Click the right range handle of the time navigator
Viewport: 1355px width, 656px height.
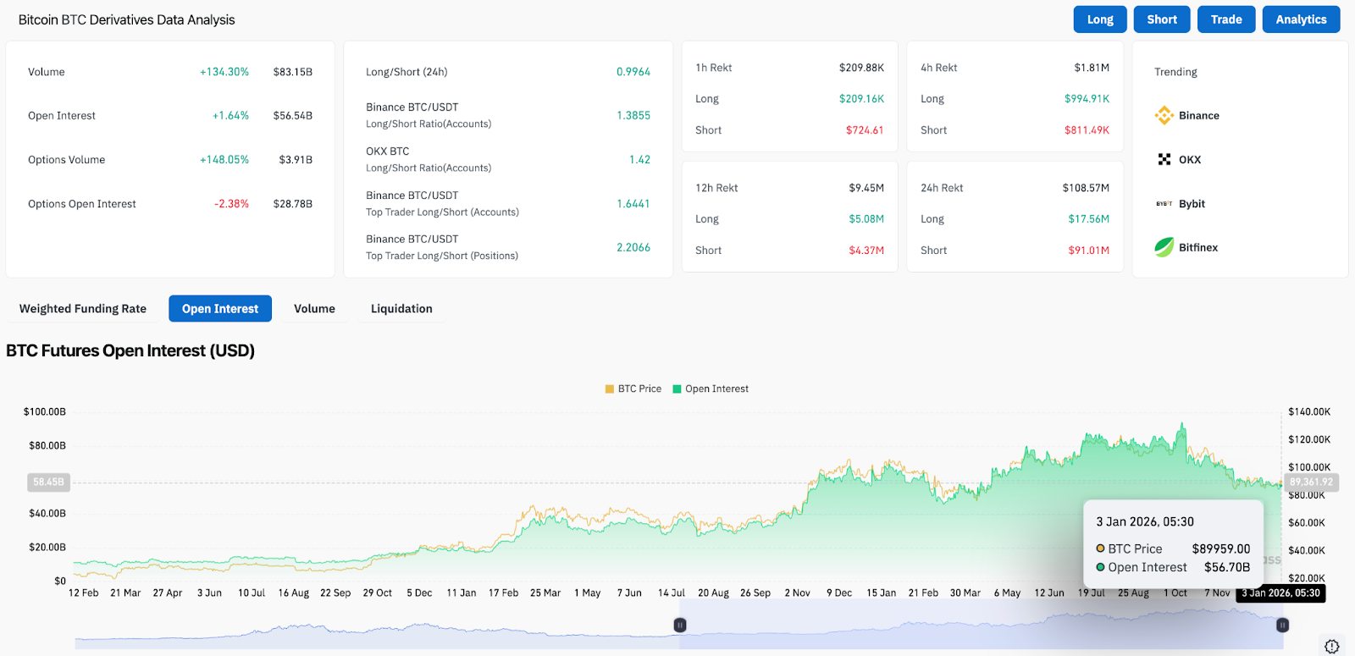coord(1282,625)
